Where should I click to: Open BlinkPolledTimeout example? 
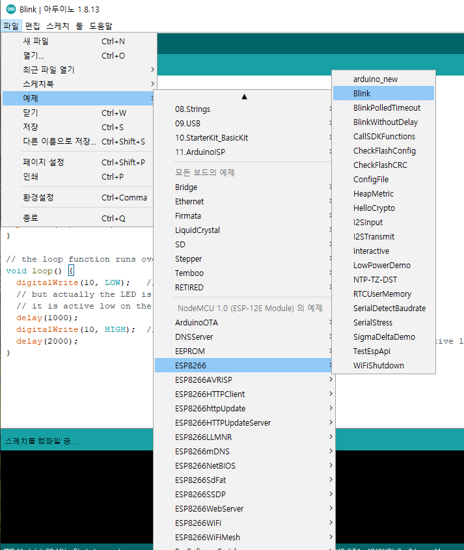pos(383,107)
